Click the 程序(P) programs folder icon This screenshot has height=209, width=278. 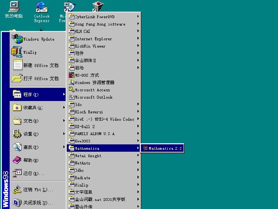(x=17, y=94)
